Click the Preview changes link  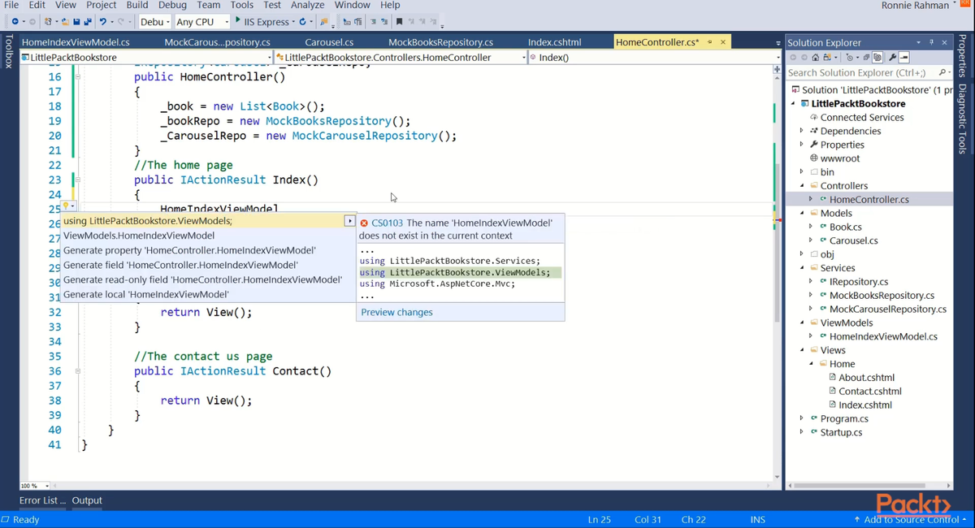pos(396,312)
